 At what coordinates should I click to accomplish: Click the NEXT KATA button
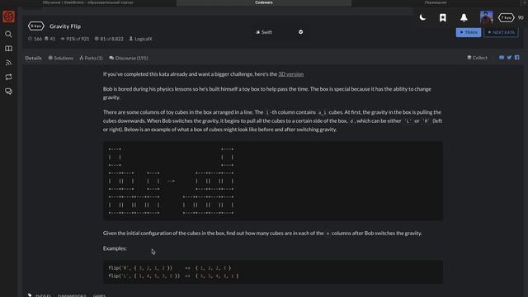click(x=501, y=32)
